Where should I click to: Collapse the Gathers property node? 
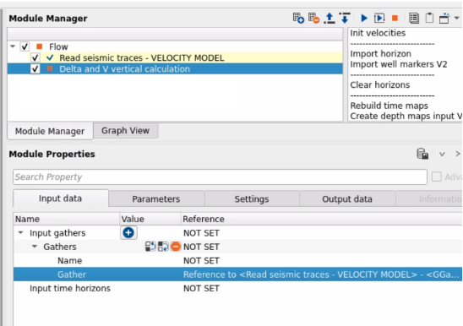point(35,247)
